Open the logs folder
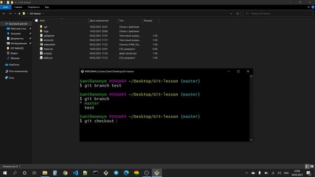The width and height of the screenshot is (315, 177). point(46,31)
